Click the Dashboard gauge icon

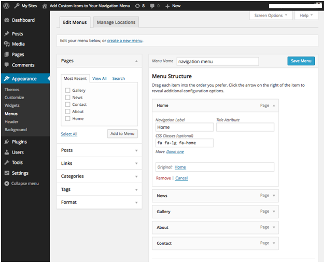pyautogui.click(x=7, y=20)
